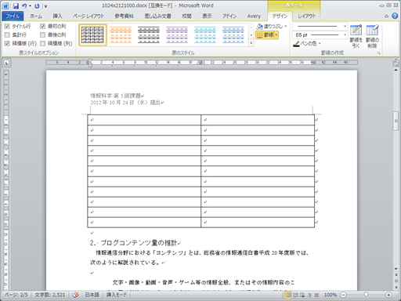Expand the table styles gallery (More)
401x301 pixels.
click(x=251, y=43)
